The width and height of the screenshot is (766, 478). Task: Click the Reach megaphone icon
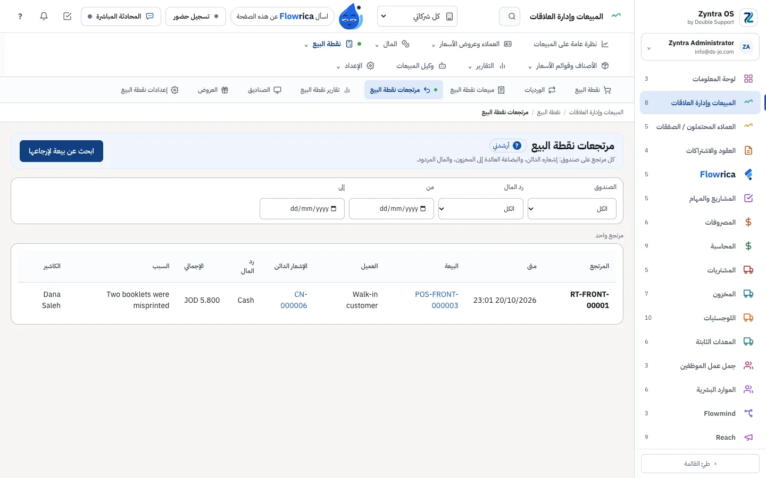(748, 437)
